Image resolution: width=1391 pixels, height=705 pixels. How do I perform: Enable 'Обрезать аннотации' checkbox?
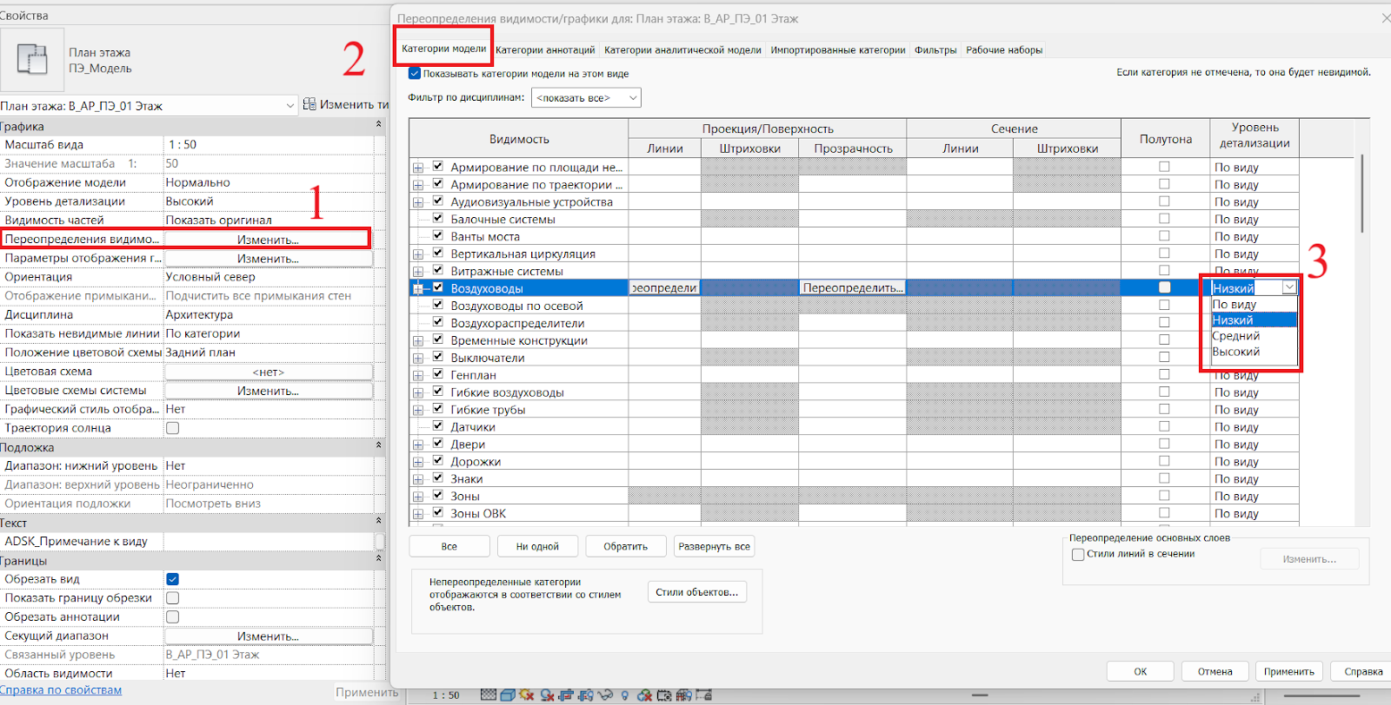(172, 617)
